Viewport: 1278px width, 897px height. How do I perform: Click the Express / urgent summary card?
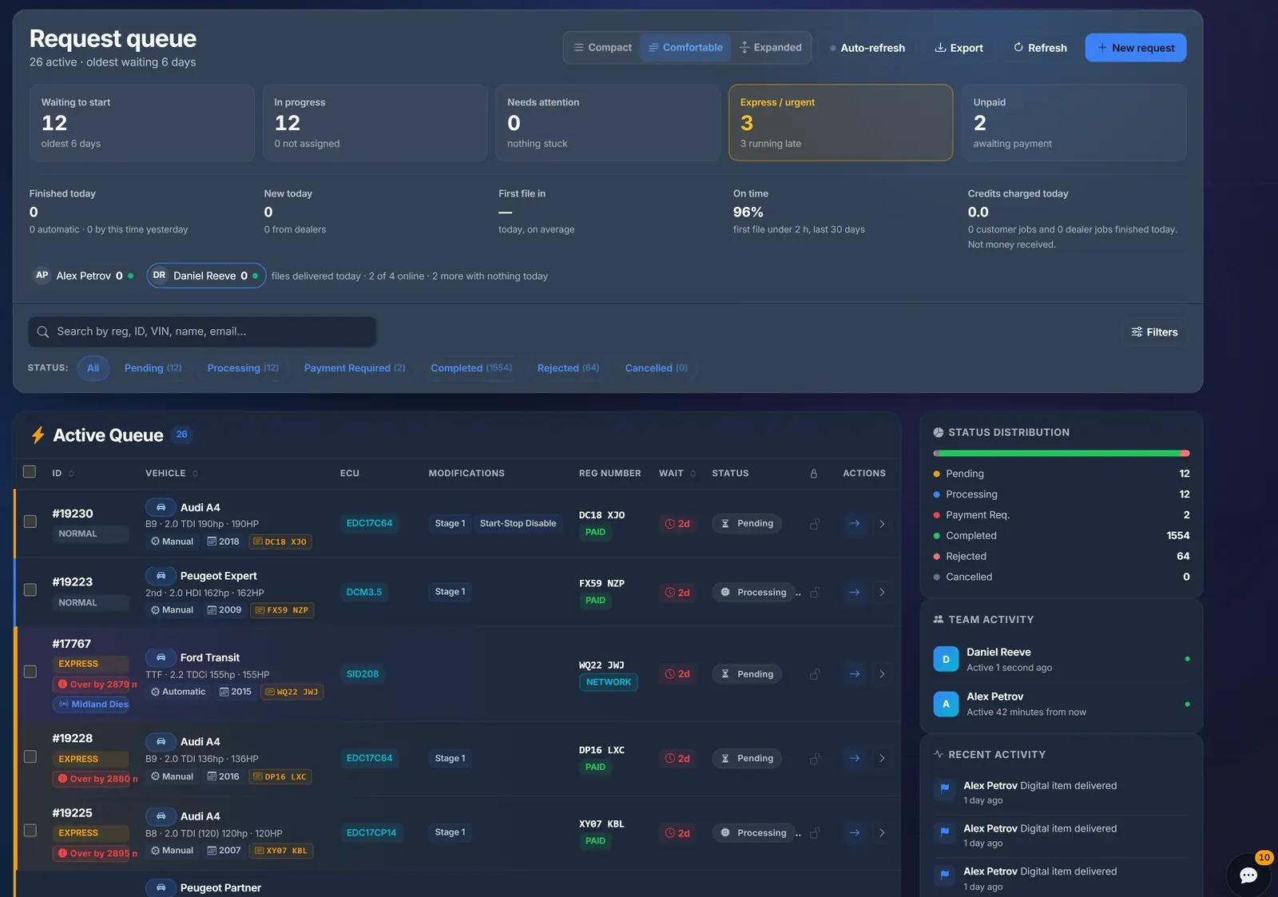(x=841, y=123)
